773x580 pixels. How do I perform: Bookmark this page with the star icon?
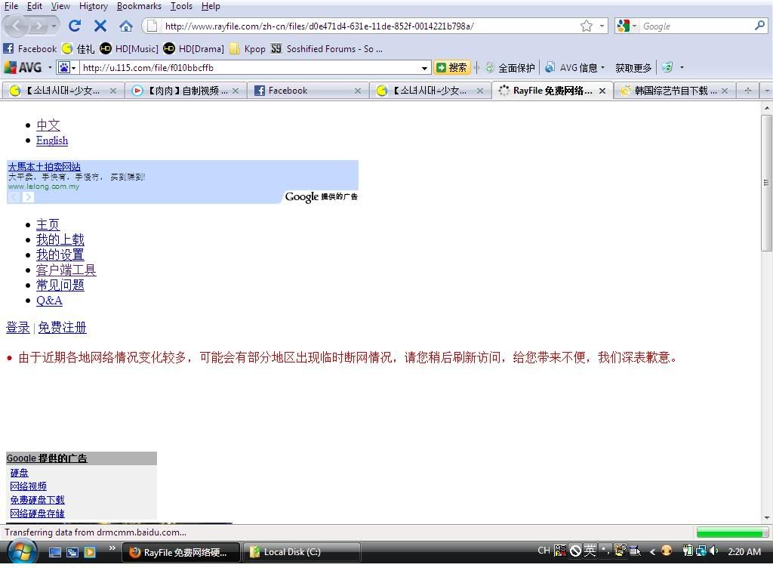(x=587, y=26)
